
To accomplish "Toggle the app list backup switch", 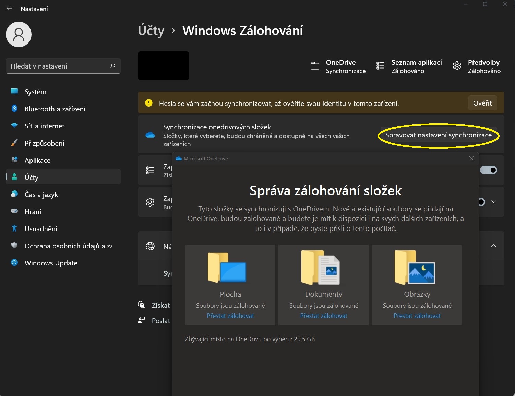I will (x=489, y=170).
